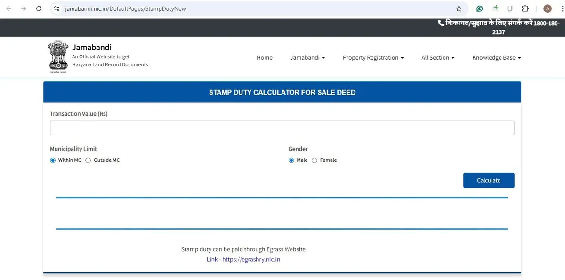Click the browser forward arrow

point(24,8)
